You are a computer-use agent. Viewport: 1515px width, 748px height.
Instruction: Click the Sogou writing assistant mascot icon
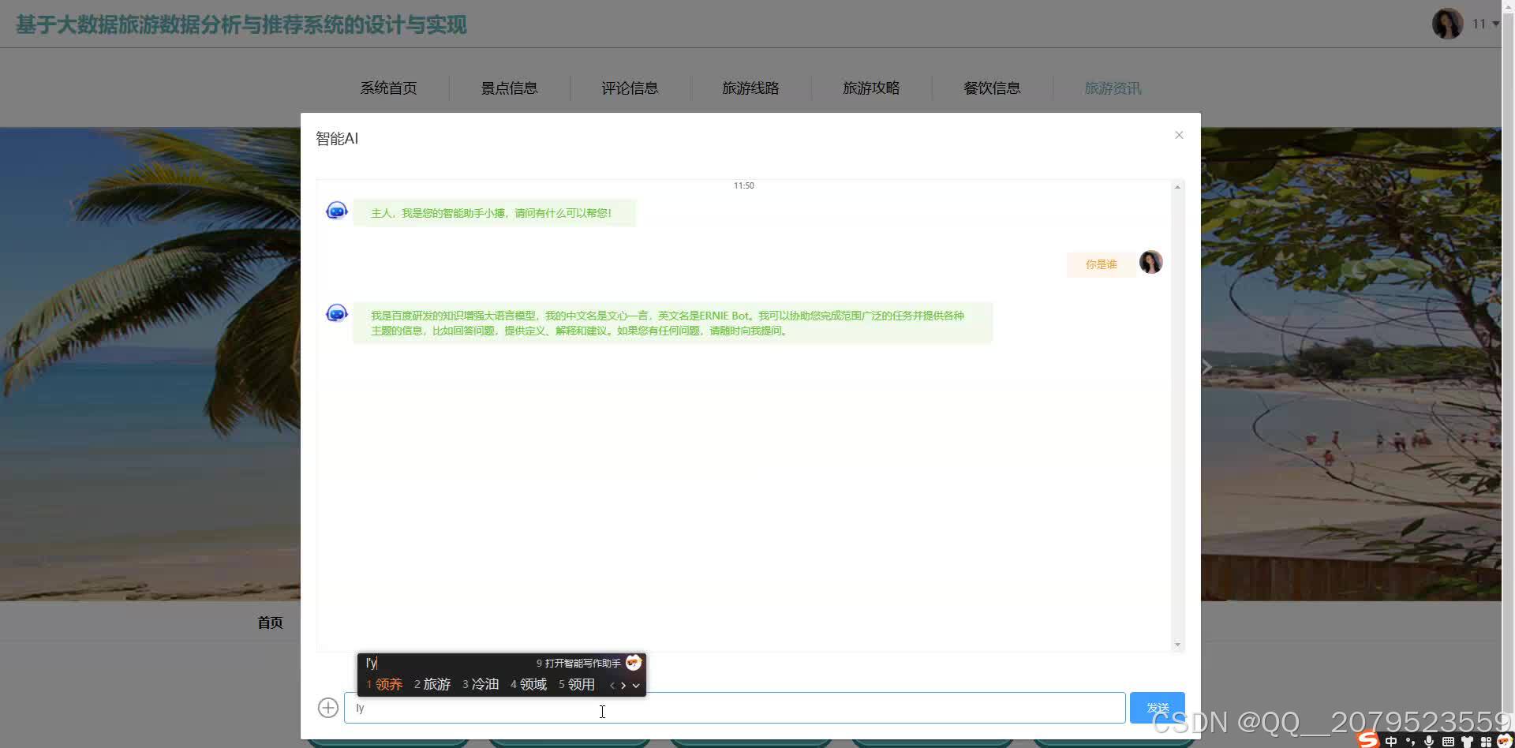pos(634,663)
